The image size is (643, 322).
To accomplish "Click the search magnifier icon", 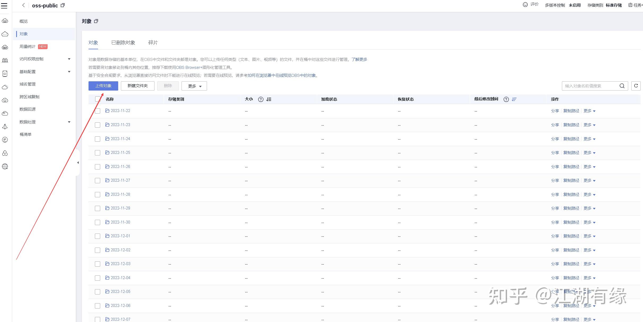I will coord(622,86).
